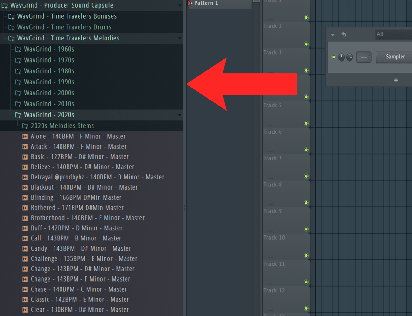Viewport: 412px width, 316px height.
Task: Click the browser panel divider grip handle
Action: pos(184,208)
